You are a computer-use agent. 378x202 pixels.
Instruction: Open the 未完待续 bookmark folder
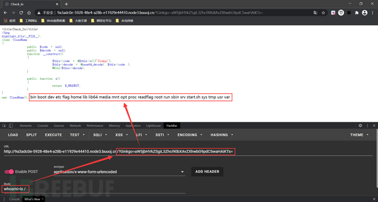click(x=124, y=21)
